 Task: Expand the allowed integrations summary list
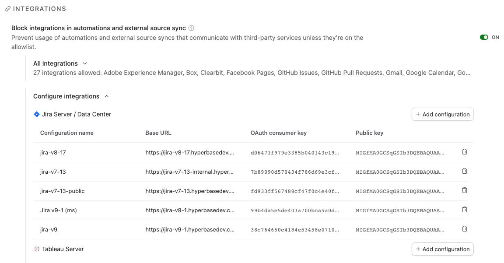[x=252, y=73]
